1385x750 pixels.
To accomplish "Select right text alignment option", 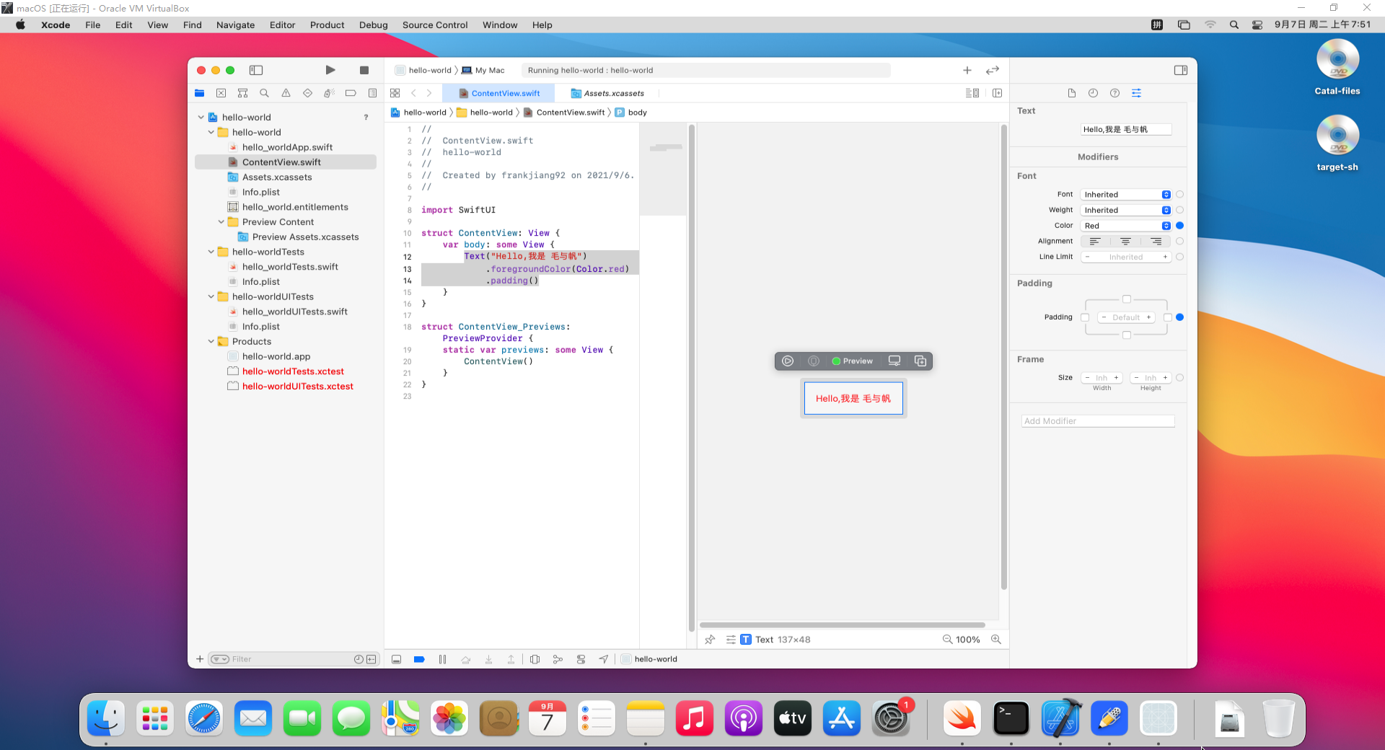I will point(1156,242).
